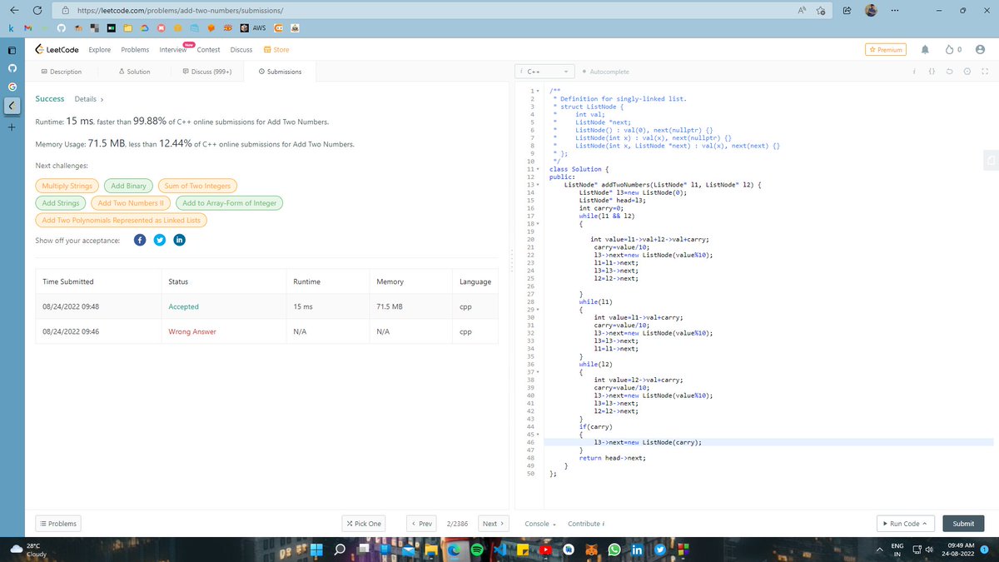Open the browser profile avatar
This screenshot has width=999, height=562.
coord(871,11)
